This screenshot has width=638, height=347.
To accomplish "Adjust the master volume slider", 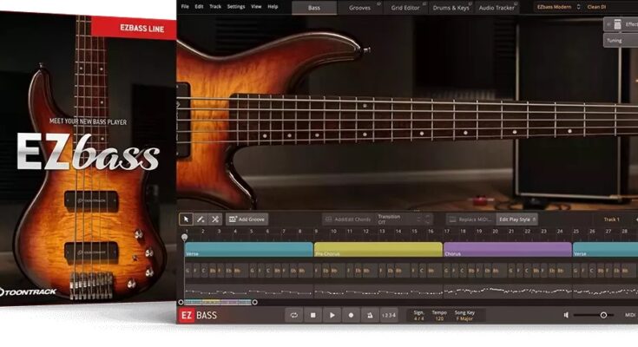I will (x=603, y=315).
